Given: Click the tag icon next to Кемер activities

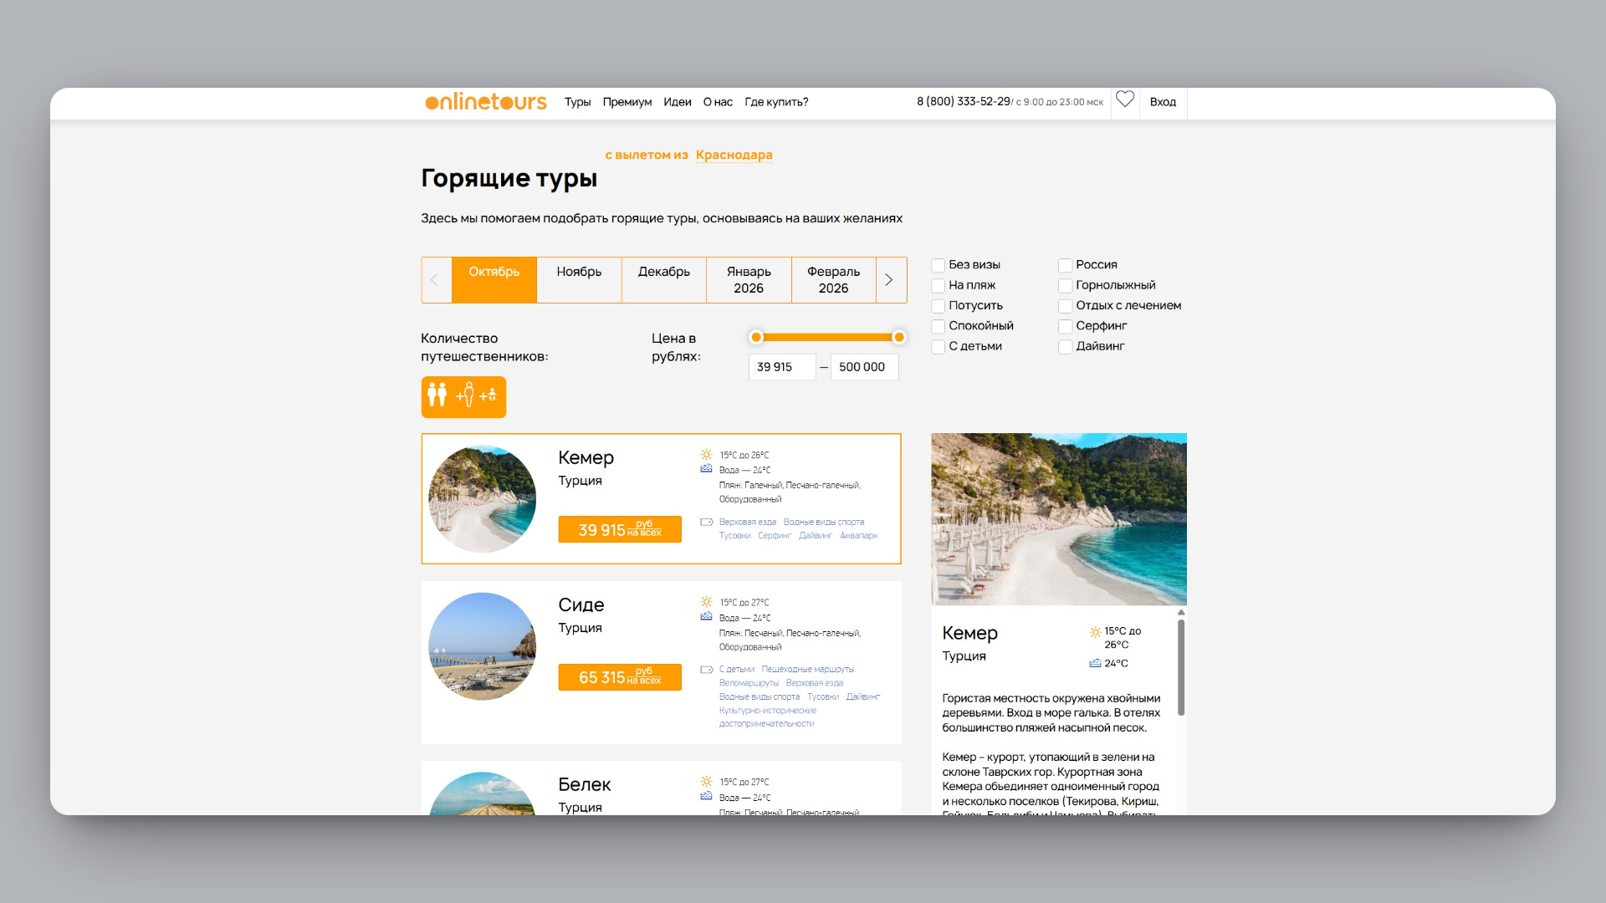Looking at the screenshot, I should click(705, 520).
